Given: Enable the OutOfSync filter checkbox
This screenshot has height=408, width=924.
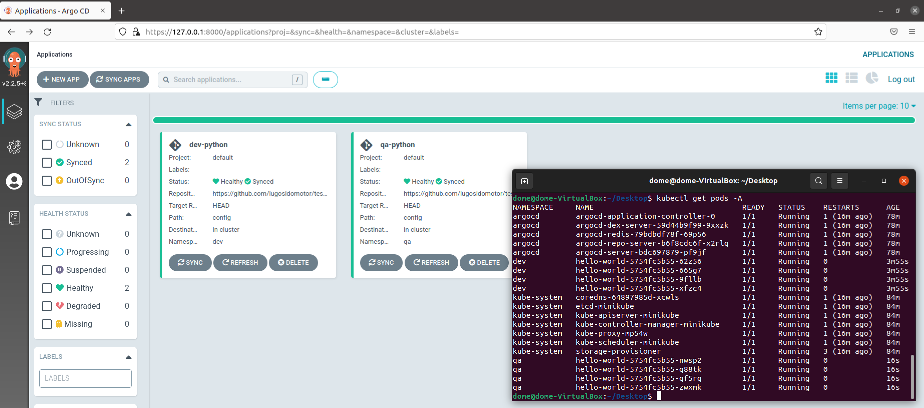Looking at the screenshot, I should point(47,180).
